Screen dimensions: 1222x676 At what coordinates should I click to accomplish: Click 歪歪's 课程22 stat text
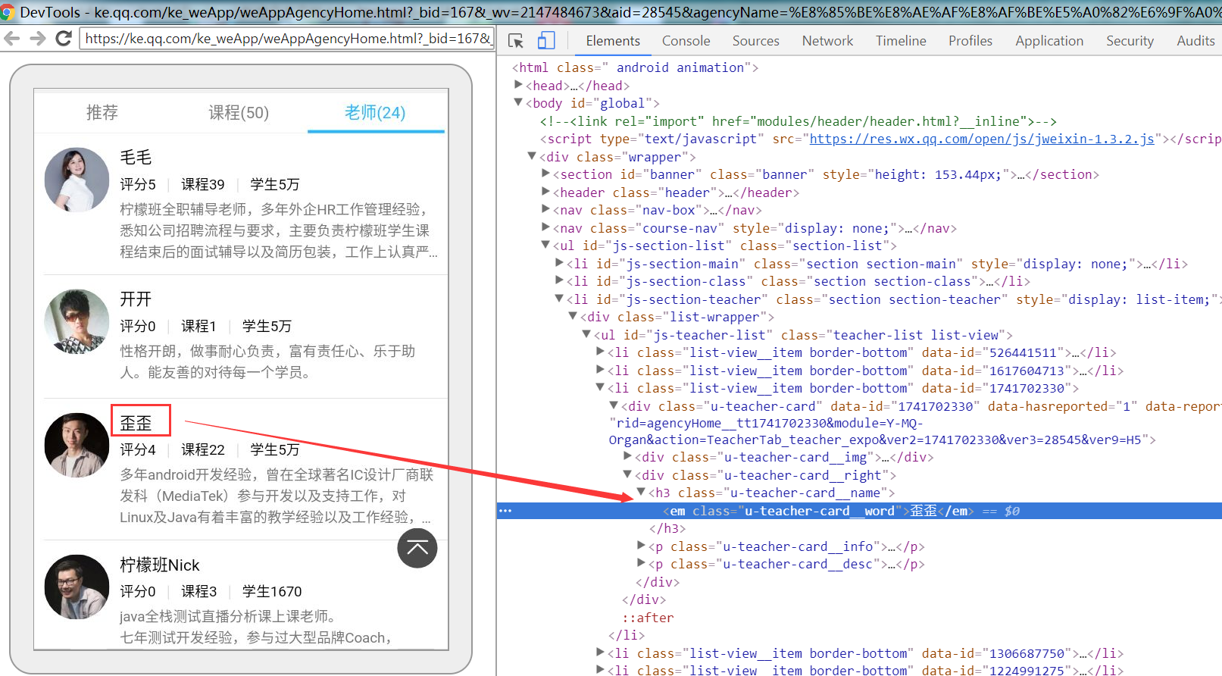pyautogui.click(x=203, y=449)
